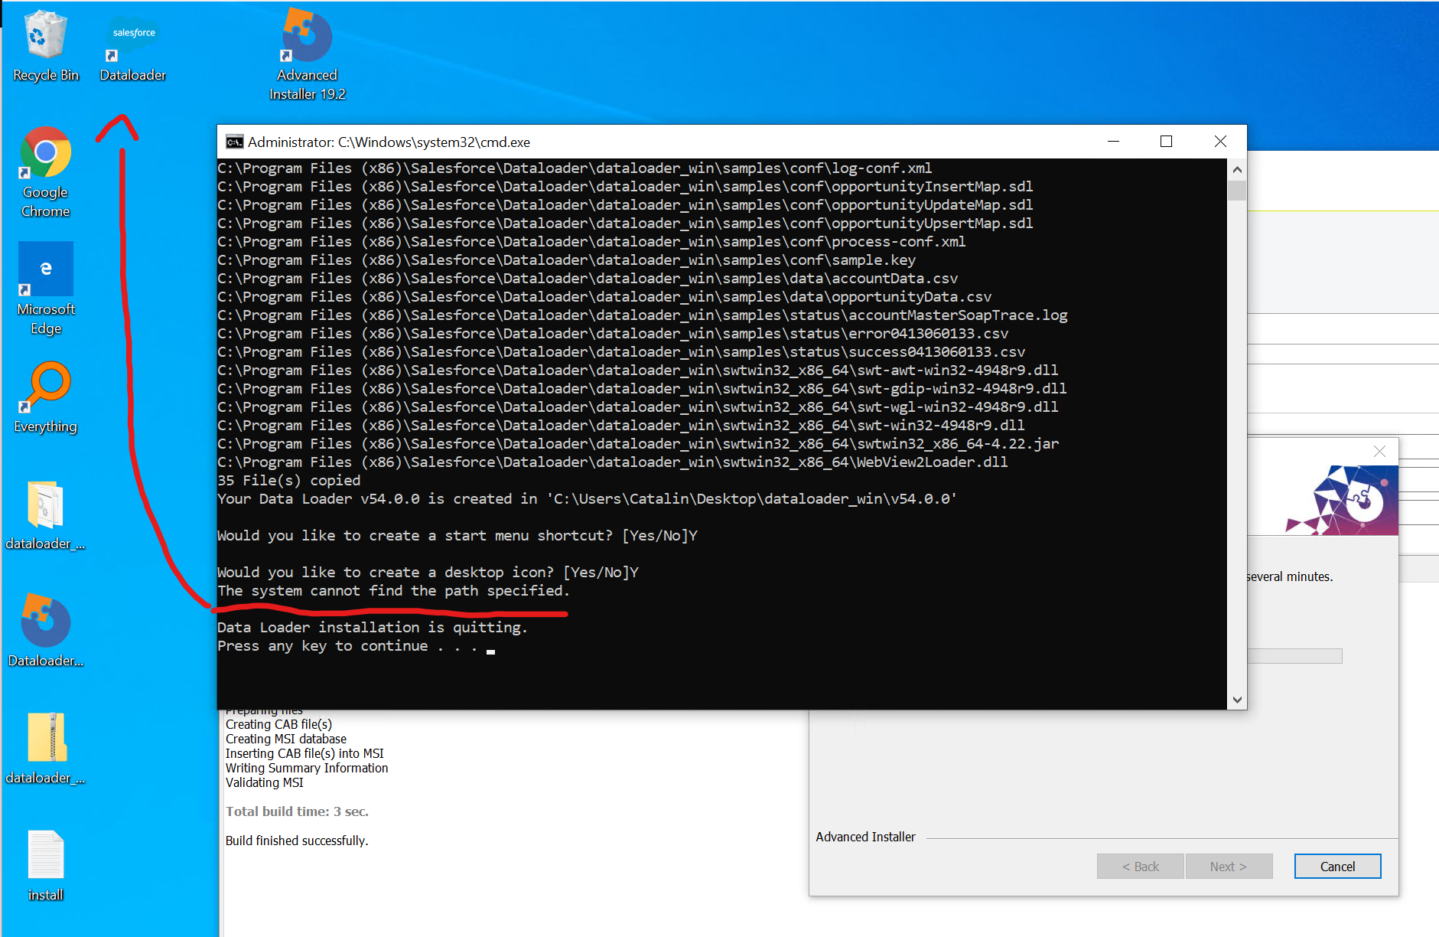Image resolution: width=1439 pixels, height=937 pixels.
Task: Click the 'Creating MSI database' log line
Action: pos(286,739)
